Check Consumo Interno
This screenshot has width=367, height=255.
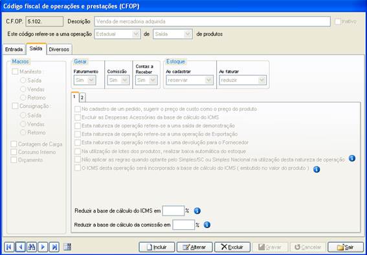[14, 152]
